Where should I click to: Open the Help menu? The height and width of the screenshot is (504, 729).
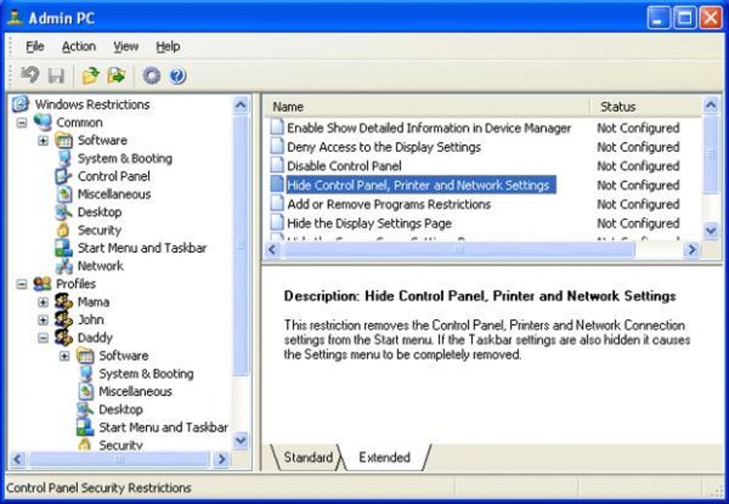click(x=168, y=46)
